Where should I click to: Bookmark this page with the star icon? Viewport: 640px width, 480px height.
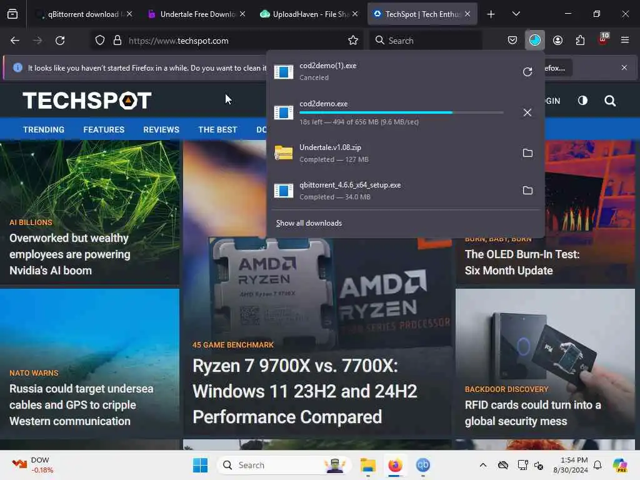(353, 41)
